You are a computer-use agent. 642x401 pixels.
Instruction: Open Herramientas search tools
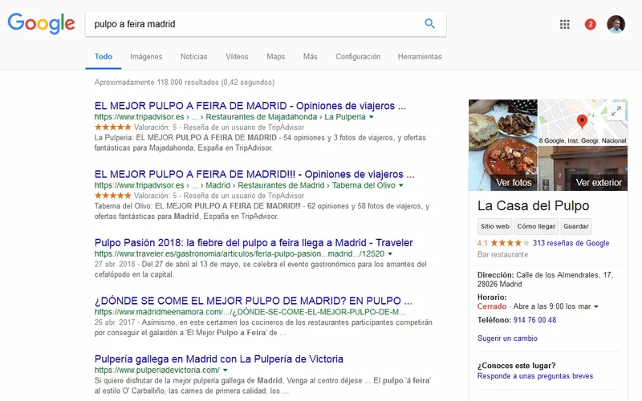tap(420, 56)
